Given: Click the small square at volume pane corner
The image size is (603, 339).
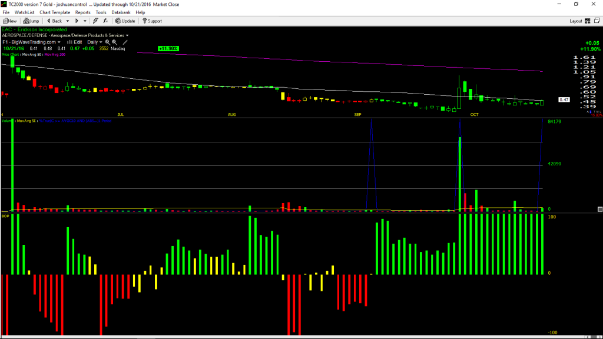Looking at the screenshot, I should [600, 210].
